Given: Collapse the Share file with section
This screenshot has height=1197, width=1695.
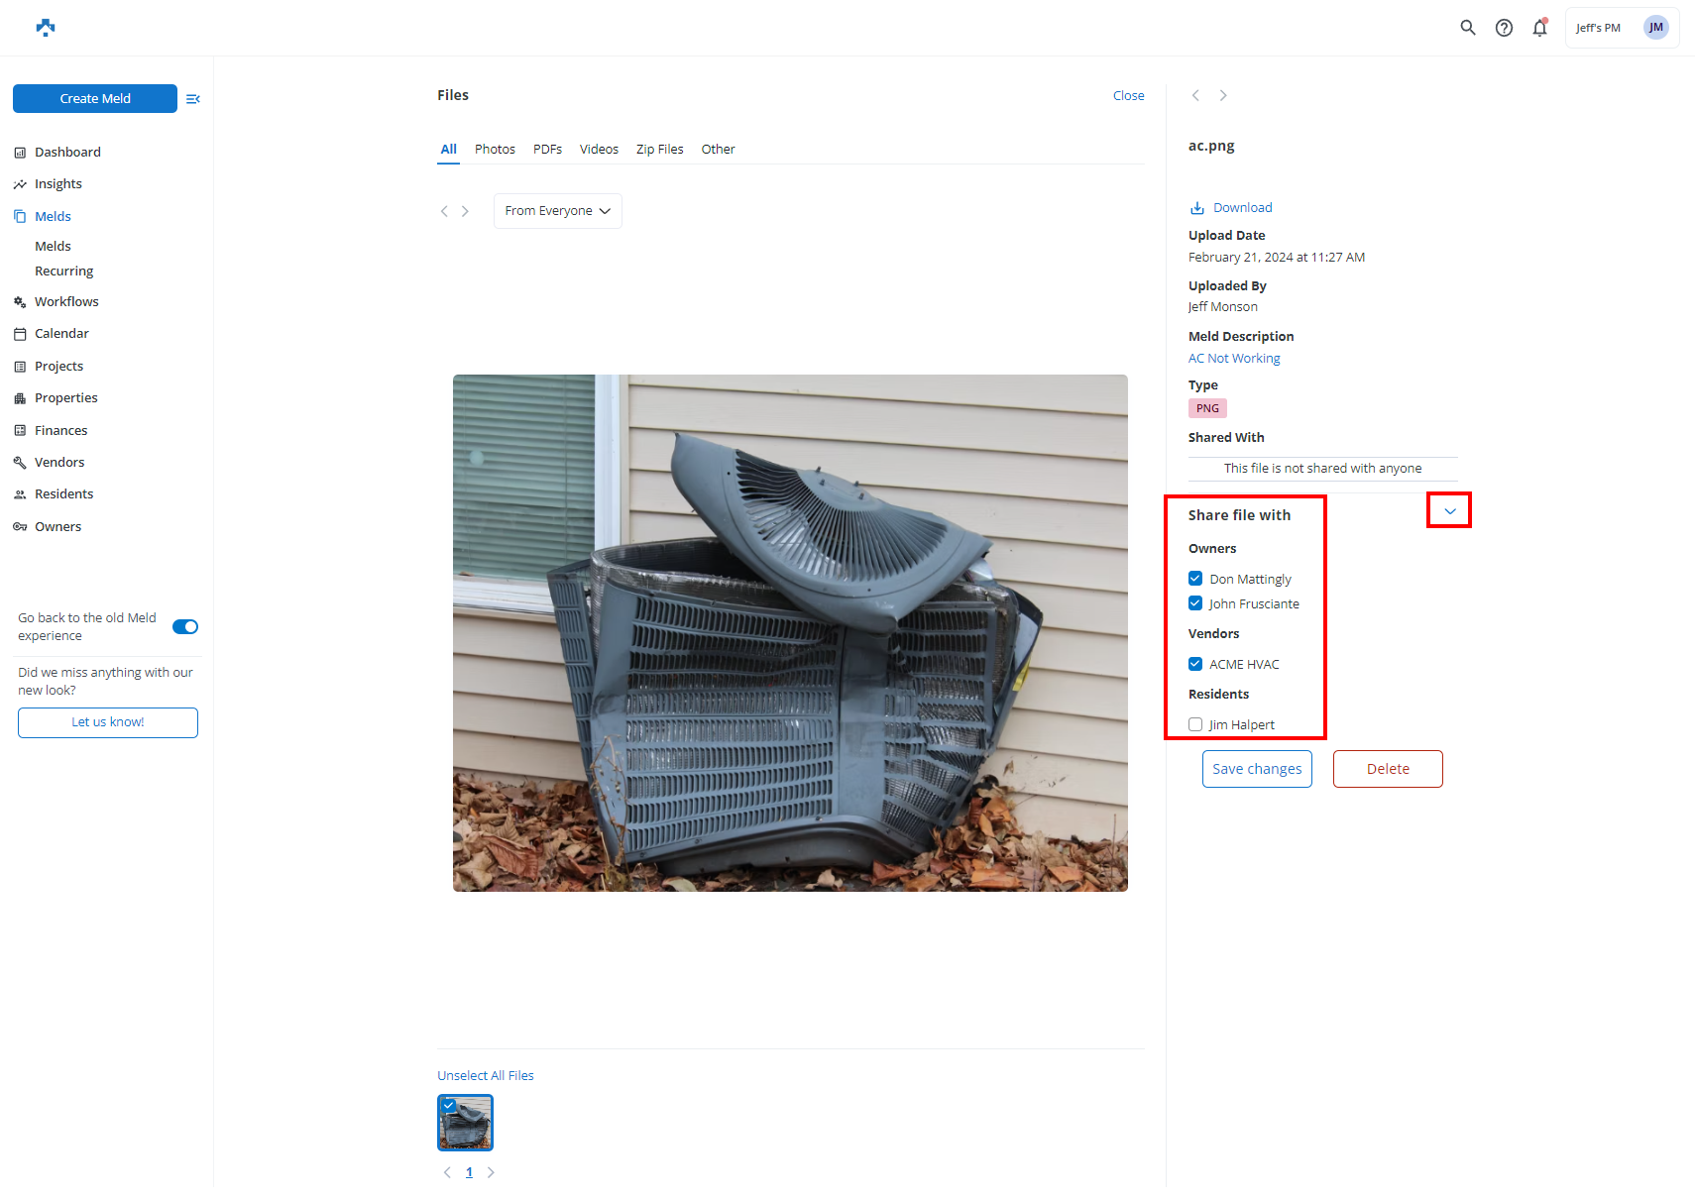Looking at the screenshot, I should pyautogui.click(x=1449, y=511).
